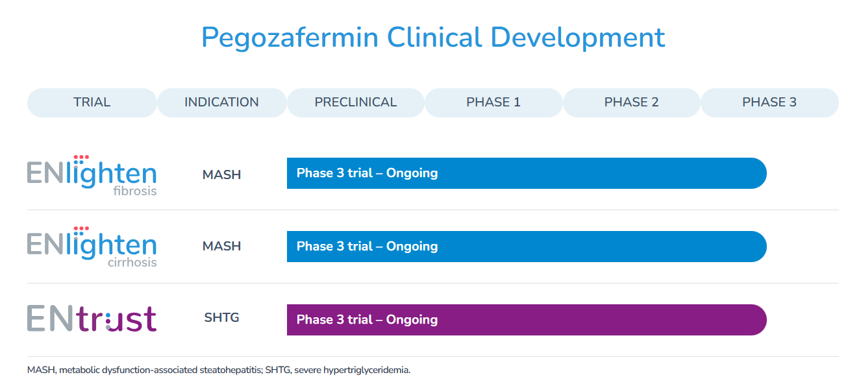Click the cirrhosis Phase 3 trial progress bar
The height and width of the screenshot is (388, 861).
click(526, 247)
